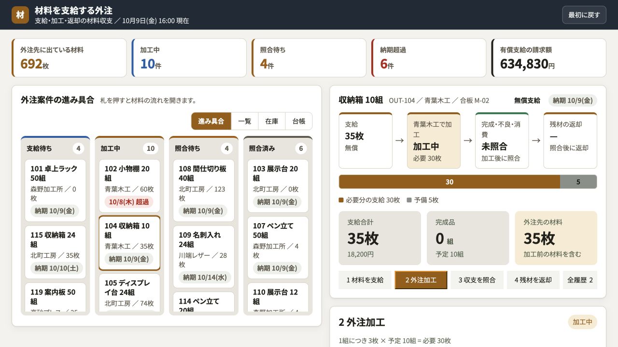The image size is (618, 347).
Task: Click the 外注先の材料 35枚 stat tile
Action: (556, 238)
